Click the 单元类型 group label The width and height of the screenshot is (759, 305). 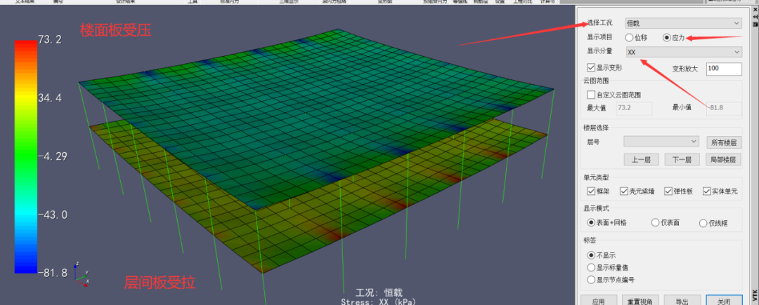tap(596, 177)
